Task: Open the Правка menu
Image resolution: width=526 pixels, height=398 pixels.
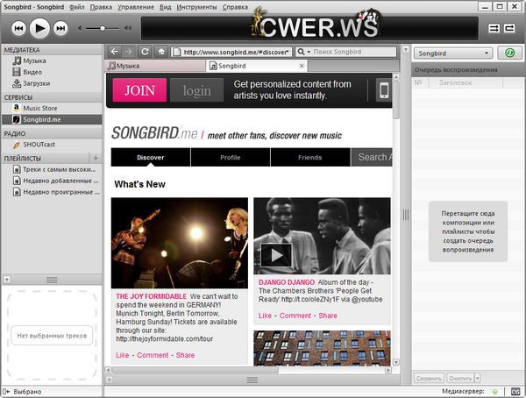Action: (x=101, y=7)
